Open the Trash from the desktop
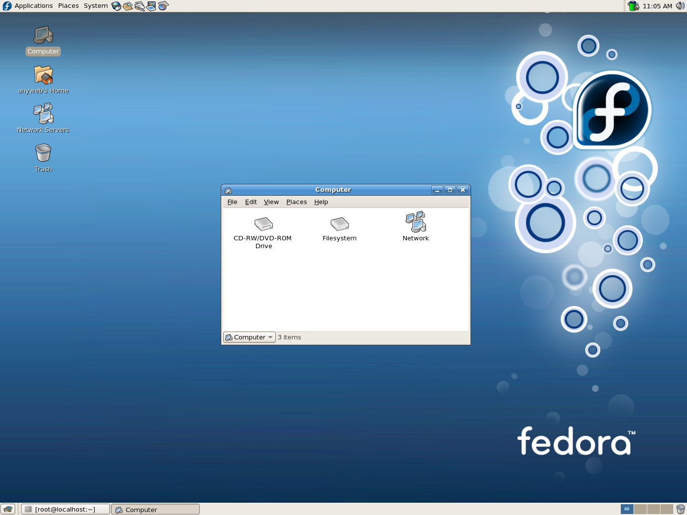This screenshot has width=687, height=515. coord(43,154)
